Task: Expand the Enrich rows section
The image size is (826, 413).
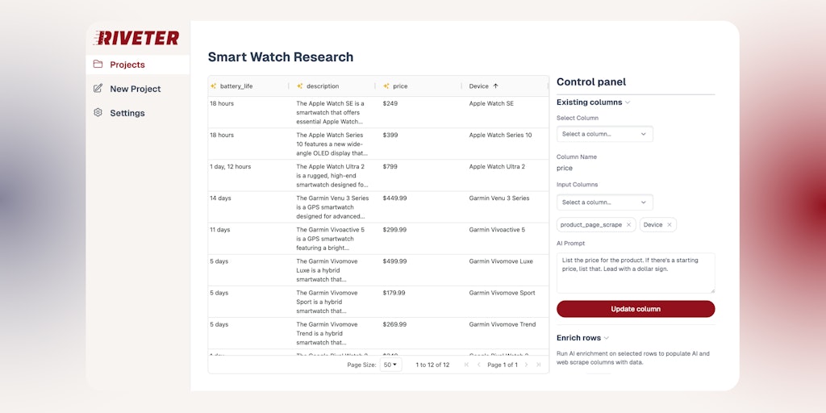Action: coord(582,338)
